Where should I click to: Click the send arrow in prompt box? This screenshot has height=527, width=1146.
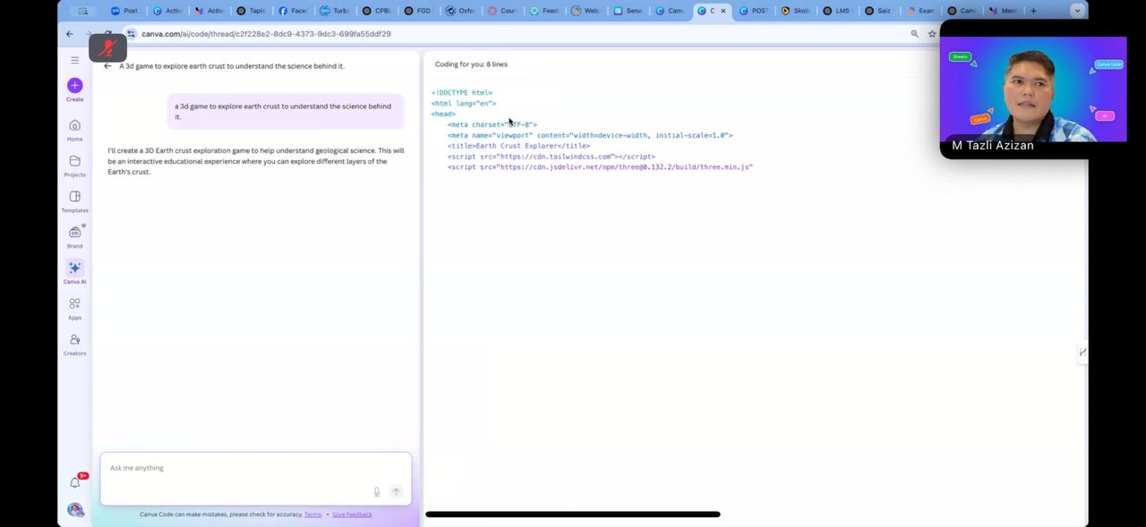[x=396, y=492]
